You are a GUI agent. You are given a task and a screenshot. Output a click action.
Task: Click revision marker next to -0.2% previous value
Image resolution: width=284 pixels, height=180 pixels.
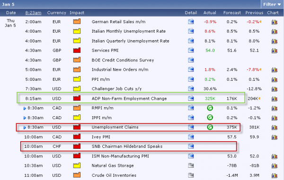click(x=260, y=22)
